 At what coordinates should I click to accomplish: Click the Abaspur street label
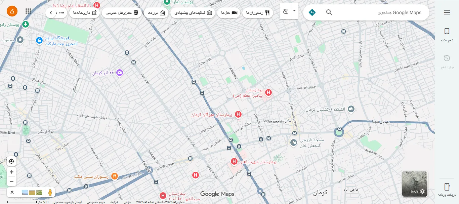pos(234,73)
